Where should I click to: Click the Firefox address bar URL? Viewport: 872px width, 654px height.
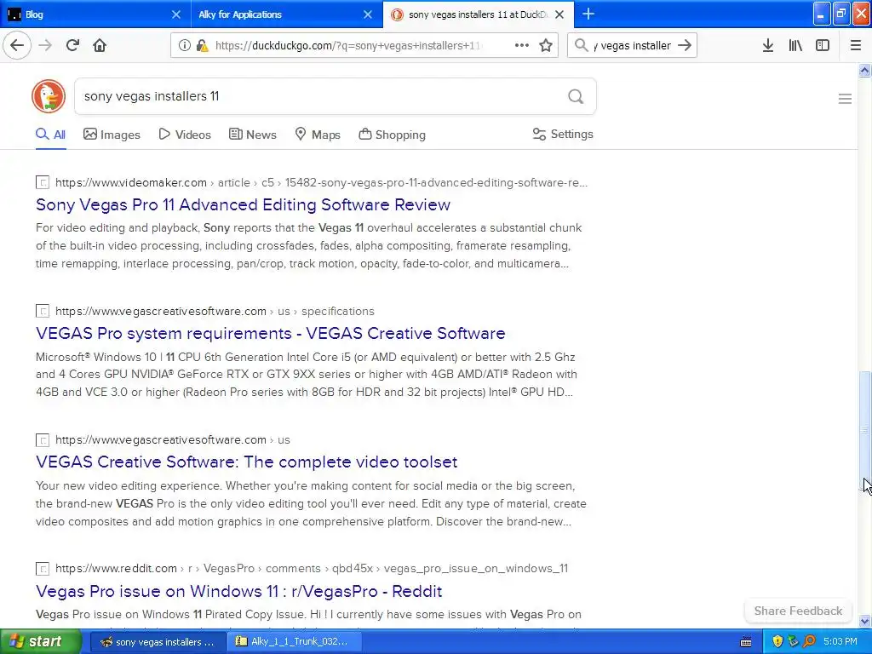[x=348, y=46]
